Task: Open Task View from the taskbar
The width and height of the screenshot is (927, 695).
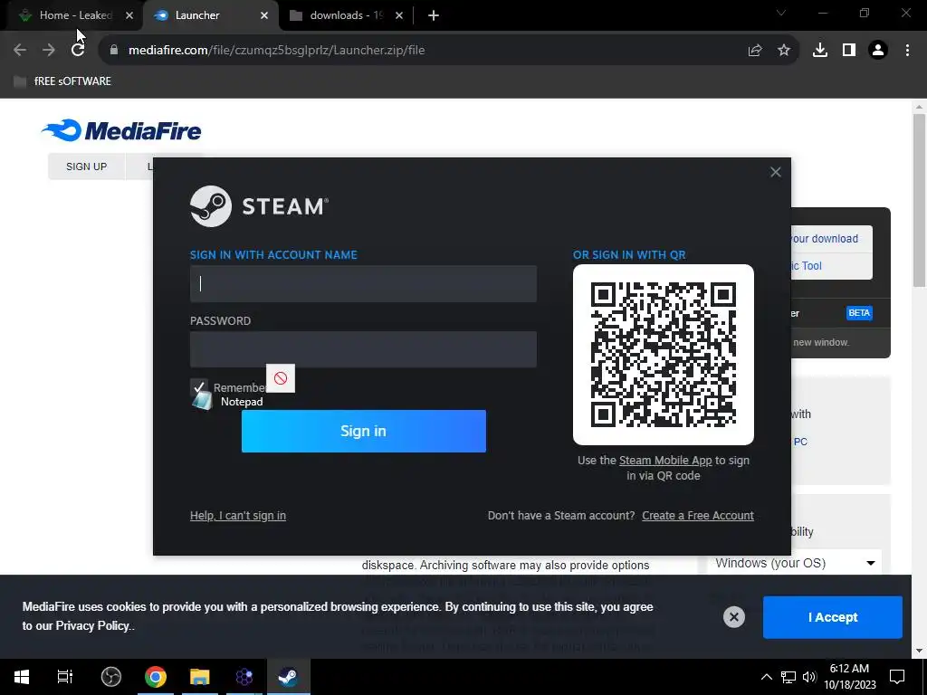Action: [65, 677]
